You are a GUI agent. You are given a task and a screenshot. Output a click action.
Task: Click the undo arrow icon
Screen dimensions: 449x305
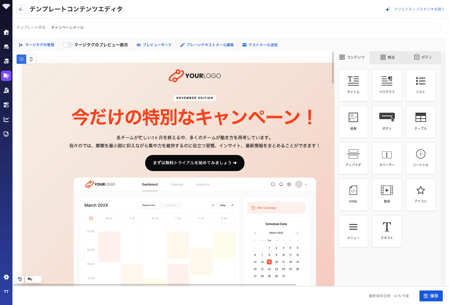30,279
